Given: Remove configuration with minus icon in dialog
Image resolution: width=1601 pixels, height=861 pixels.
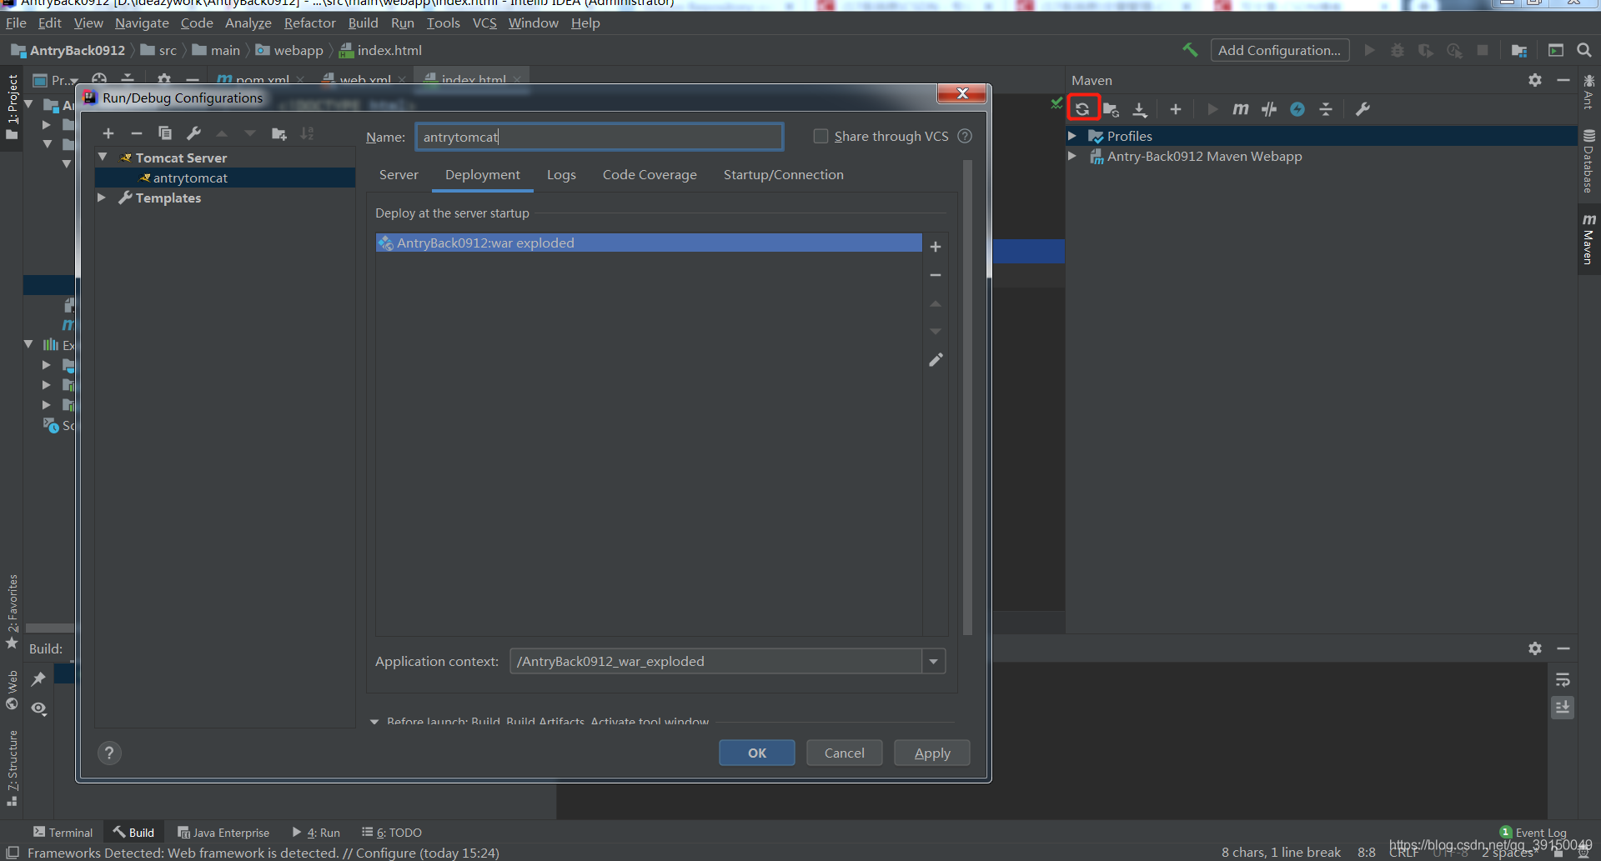Looking at the screenshot, I should (137, 133).
